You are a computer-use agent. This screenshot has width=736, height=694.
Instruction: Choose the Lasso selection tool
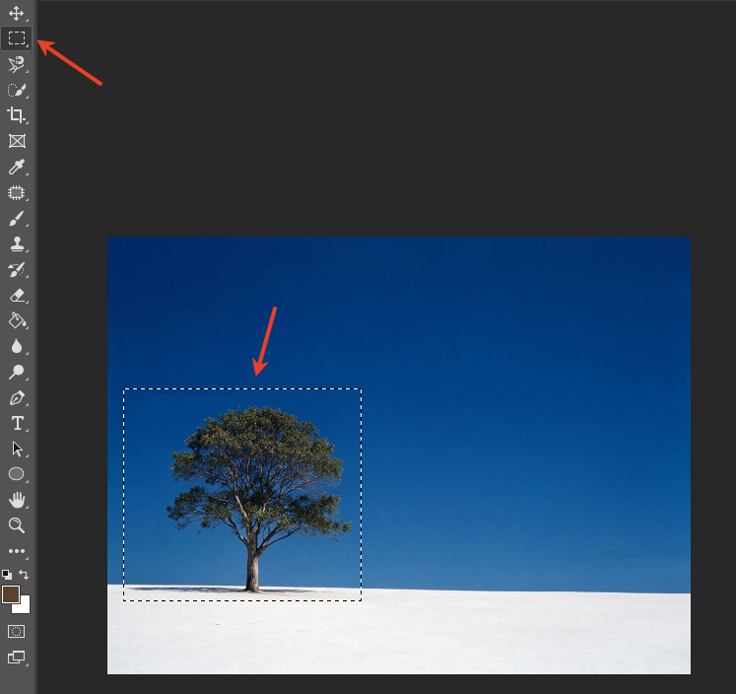coord(17,64)
